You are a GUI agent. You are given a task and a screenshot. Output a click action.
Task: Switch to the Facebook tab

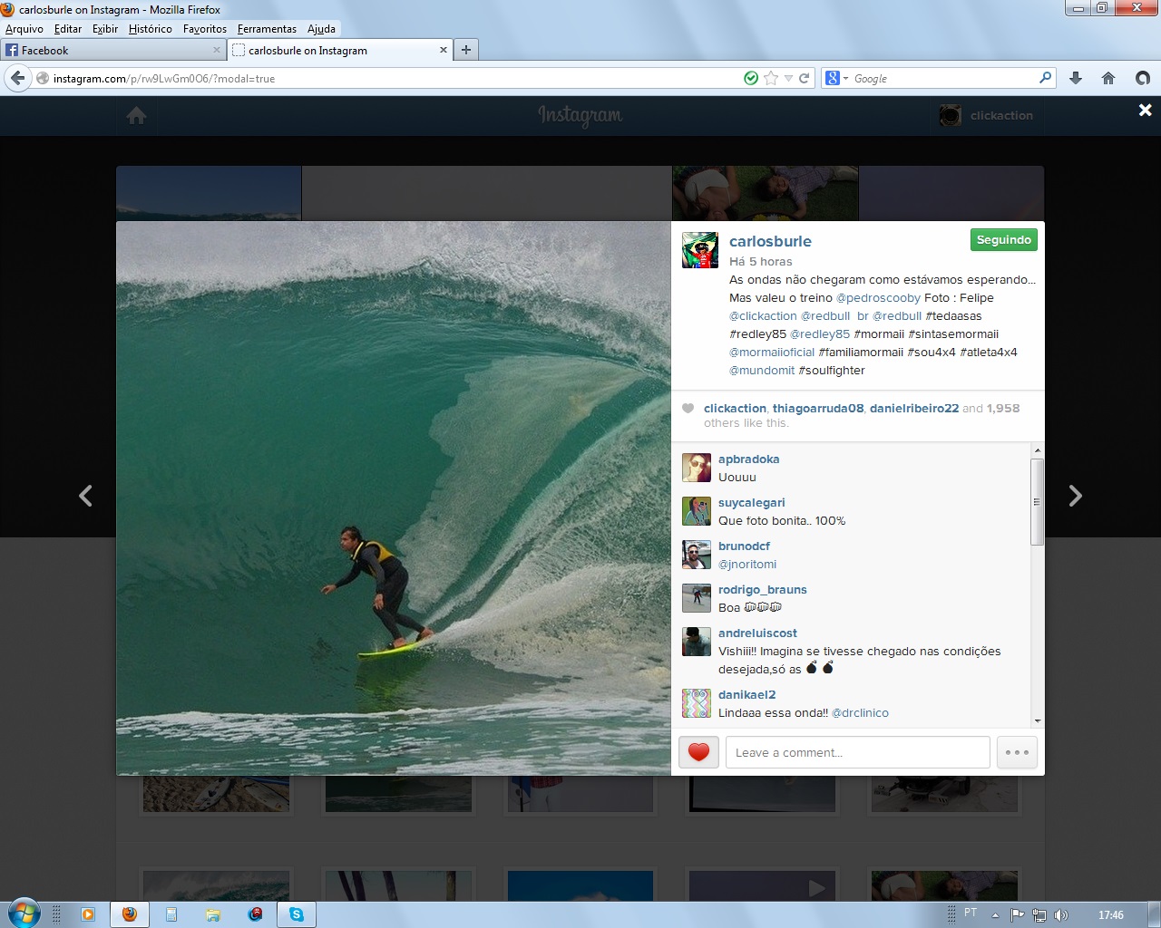pyautogui.click(x=112, y=51)
